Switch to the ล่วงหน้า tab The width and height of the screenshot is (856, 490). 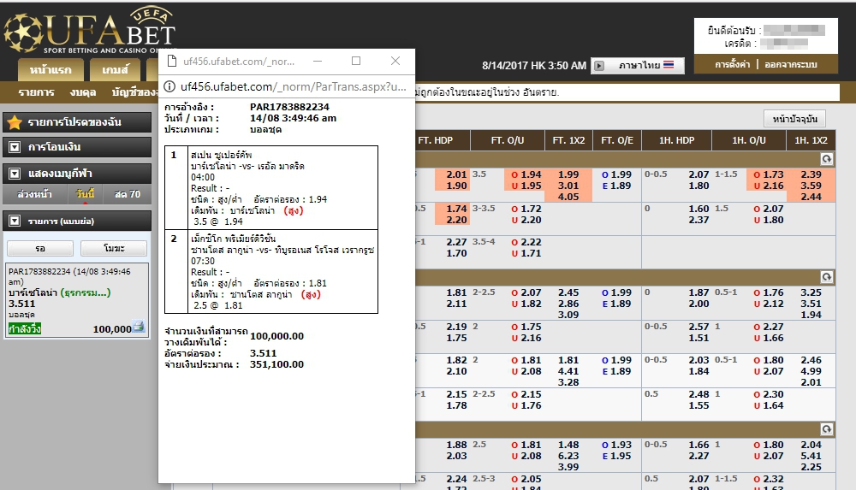pos(34,194)
